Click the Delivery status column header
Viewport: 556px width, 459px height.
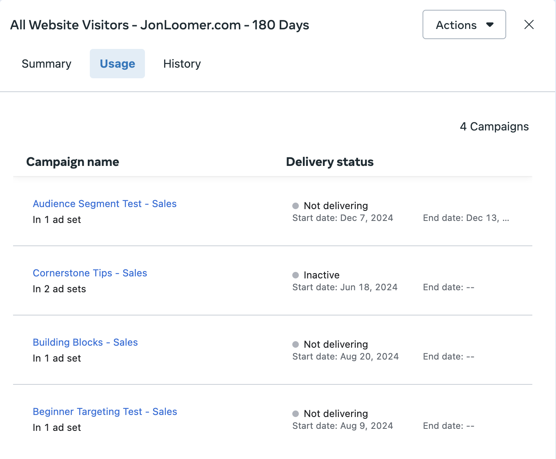click(x=330, y=162)
